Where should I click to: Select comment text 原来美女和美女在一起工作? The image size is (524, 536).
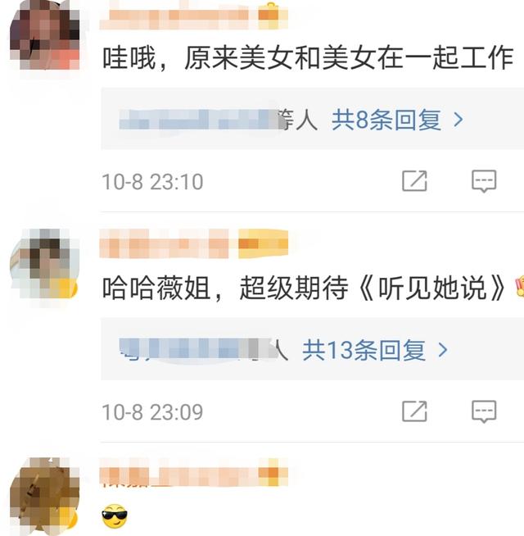point(349,58)
